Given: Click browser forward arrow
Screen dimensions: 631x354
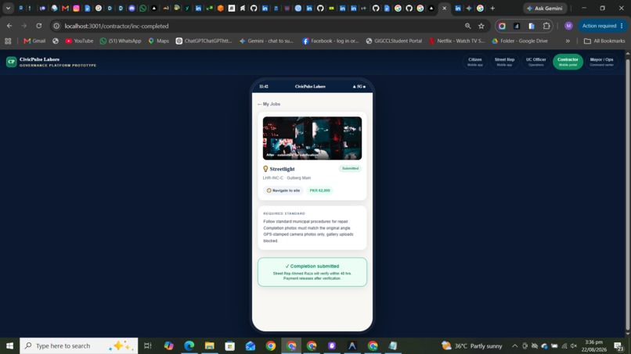Looking at the screenshot, I should click(x=24, y=26).
